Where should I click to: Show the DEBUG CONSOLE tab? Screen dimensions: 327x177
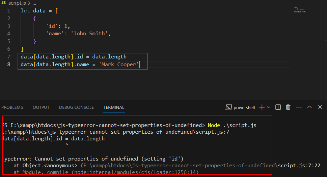pos(76,107)
